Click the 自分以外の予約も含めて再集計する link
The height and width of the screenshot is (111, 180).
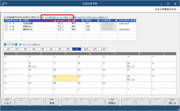pos(92,17)
